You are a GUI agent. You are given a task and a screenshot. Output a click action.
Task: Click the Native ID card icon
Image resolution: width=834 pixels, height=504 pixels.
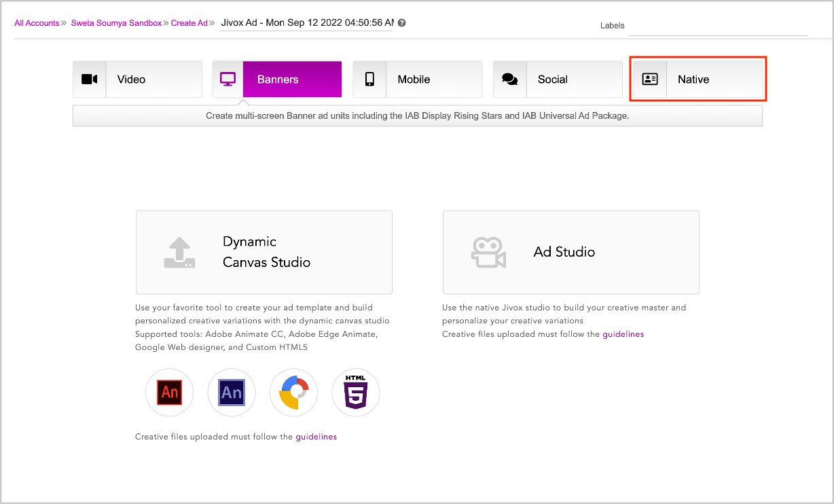coord(650,79)
